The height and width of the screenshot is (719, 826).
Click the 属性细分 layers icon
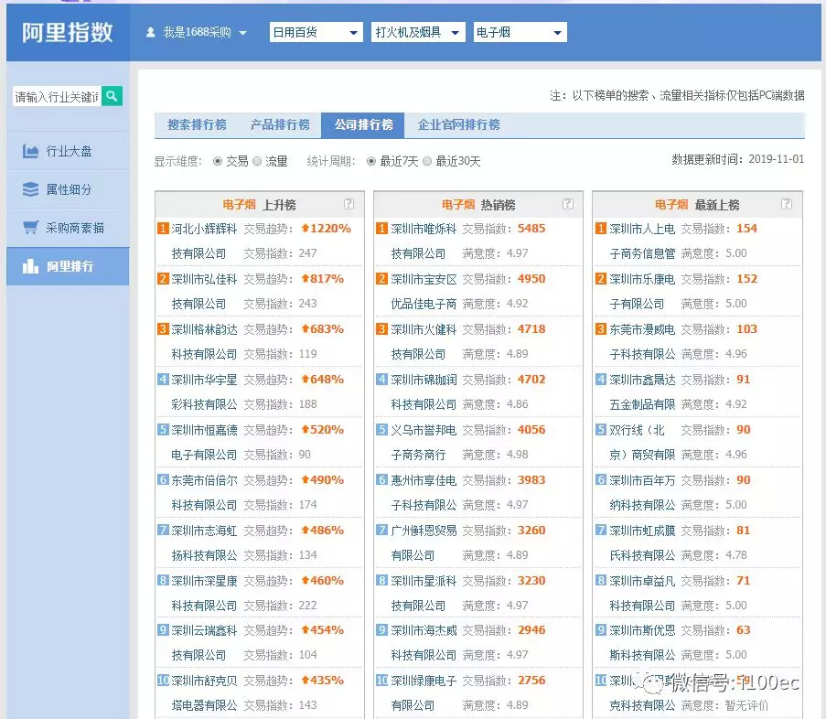(30, 189)
